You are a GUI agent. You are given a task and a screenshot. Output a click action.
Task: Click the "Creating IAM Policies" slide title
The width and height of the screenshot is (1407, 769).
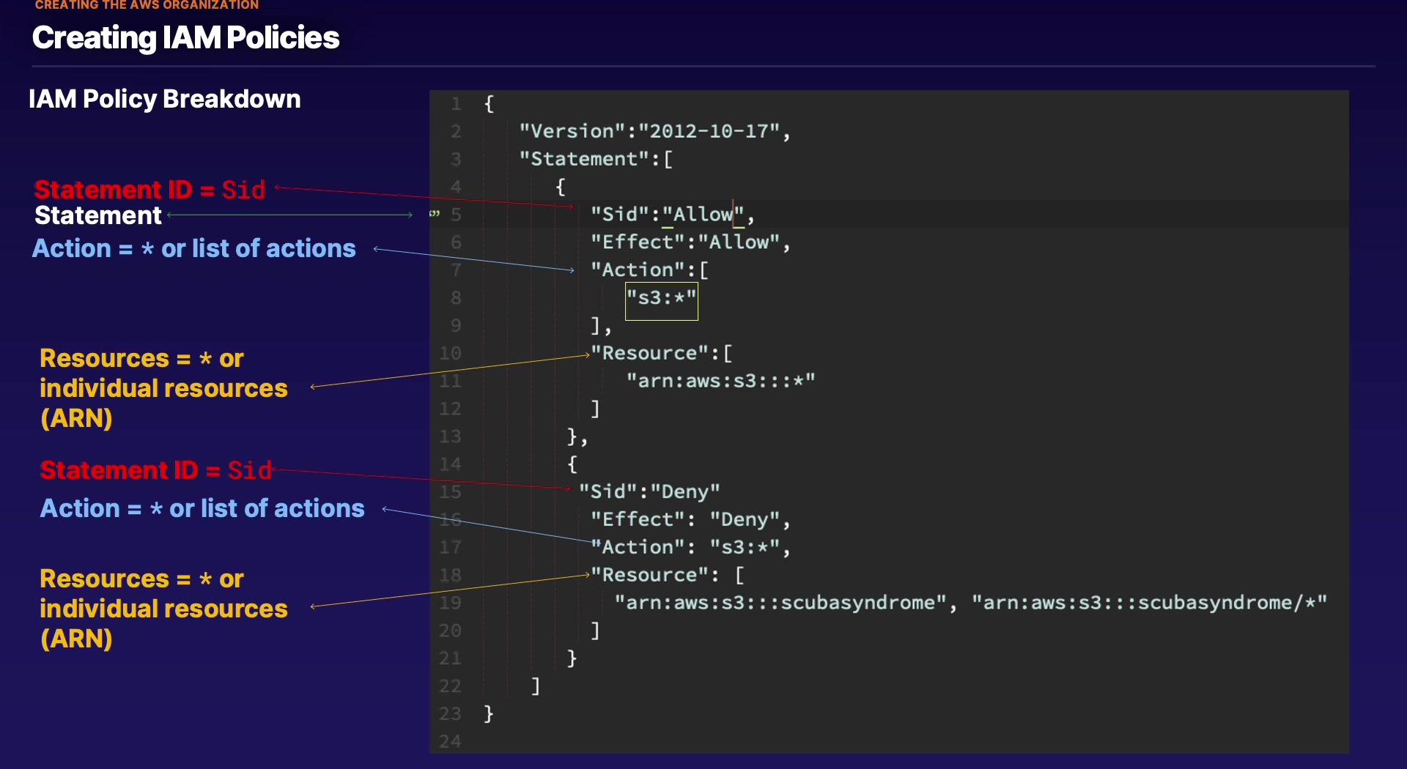[185, 38]
